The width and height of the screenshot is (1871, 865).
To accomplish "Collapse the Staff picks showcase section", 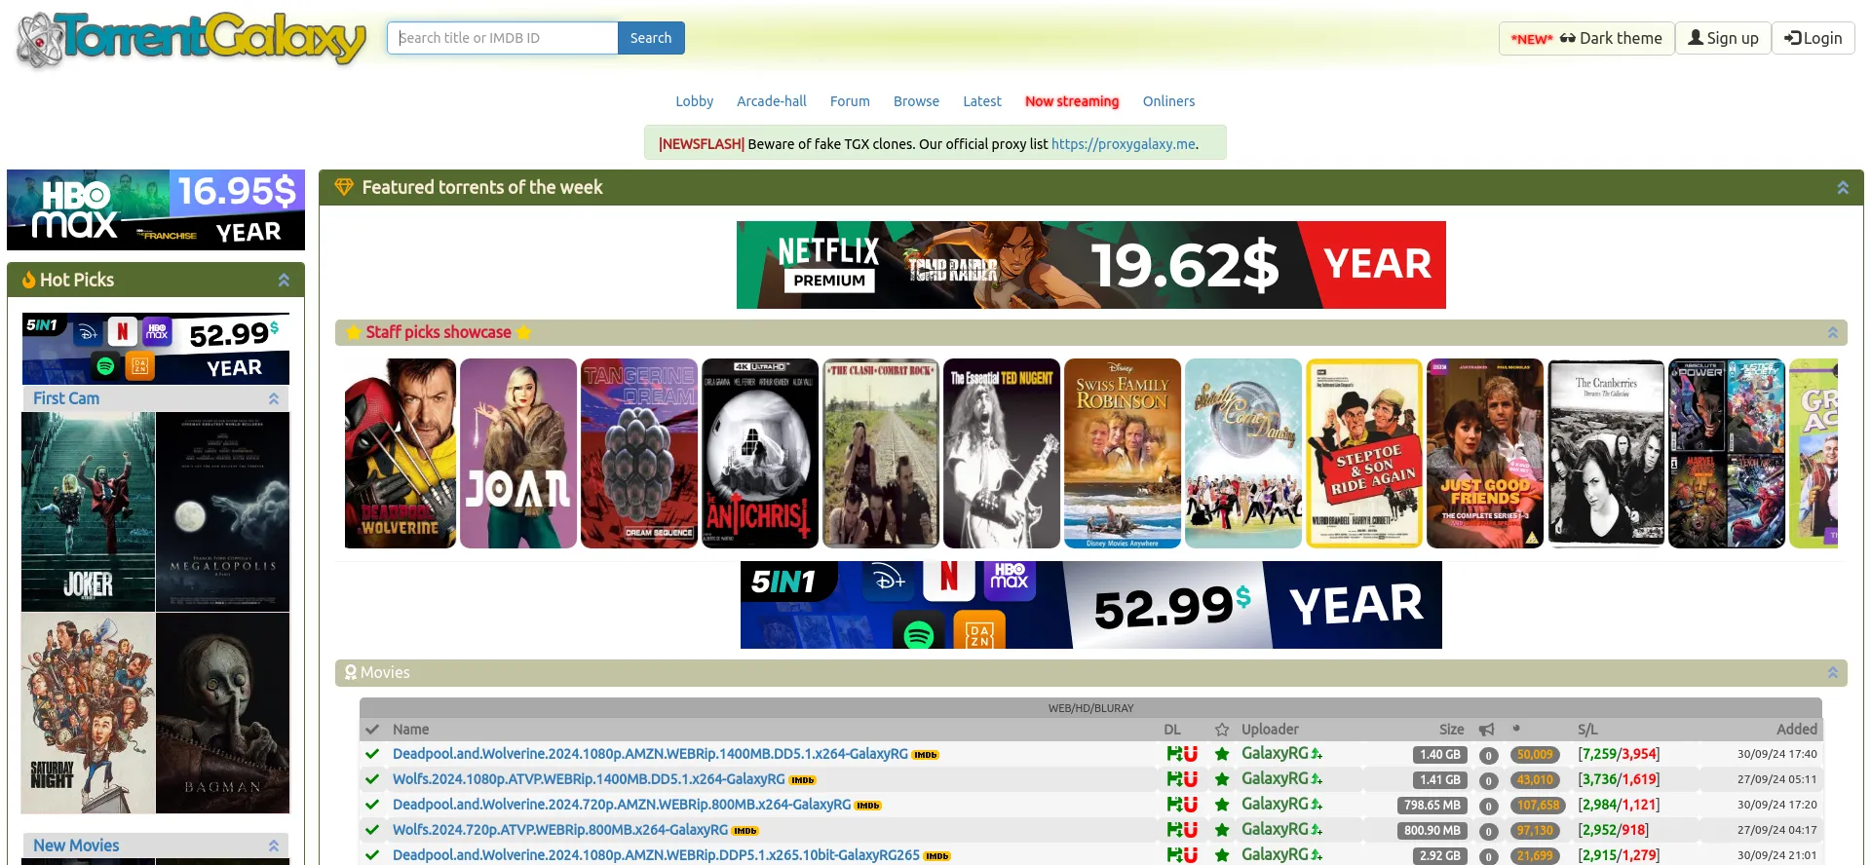I will coord(1832,333).
